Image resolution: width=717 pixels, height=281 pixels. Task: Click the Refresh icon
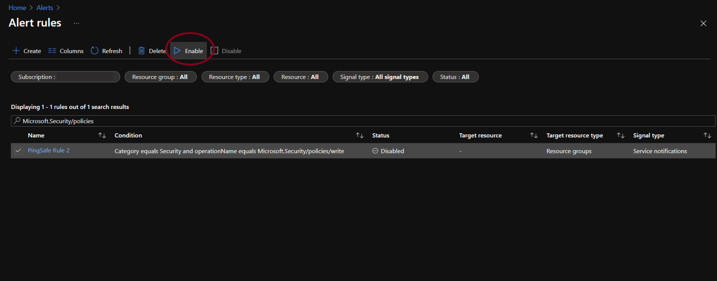point(94,51)
